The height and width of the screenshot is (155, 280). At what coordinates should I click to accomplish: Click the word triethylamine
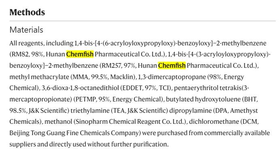pyautogui.click(x=90, y=110)
